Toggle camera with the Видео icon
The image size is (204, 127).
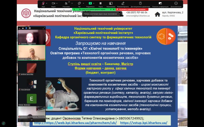pos(53,3)
